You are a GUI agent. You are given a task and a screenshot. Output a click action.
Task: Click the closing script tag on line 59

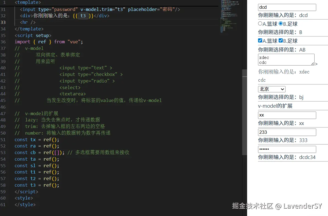coord(26,192)
